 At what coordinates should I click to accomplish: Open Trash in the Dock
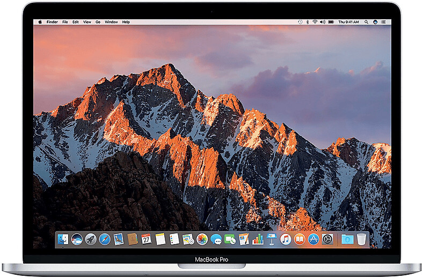pos(361,239)
